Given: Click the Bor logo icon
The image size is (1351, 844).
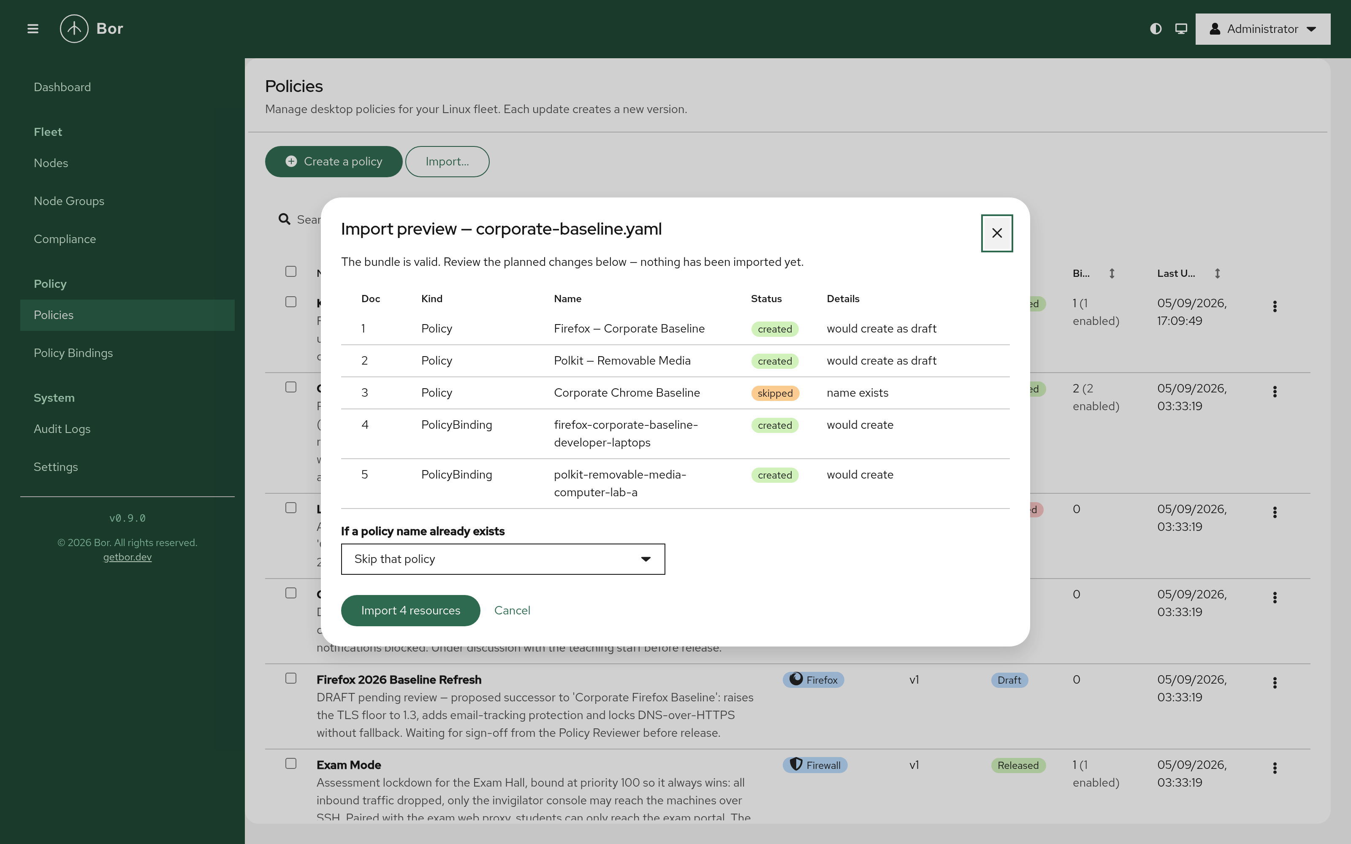Looking at the screenshot, I should click(74, 28).
